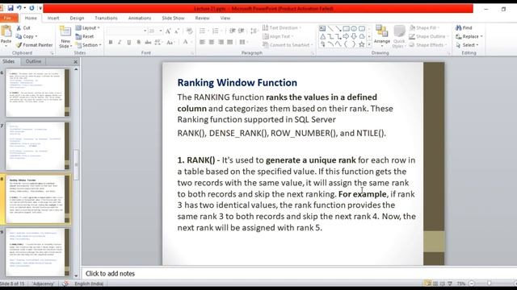Undo the last action
Viewport: 517px width, 290px height.
tap(19, 8)
